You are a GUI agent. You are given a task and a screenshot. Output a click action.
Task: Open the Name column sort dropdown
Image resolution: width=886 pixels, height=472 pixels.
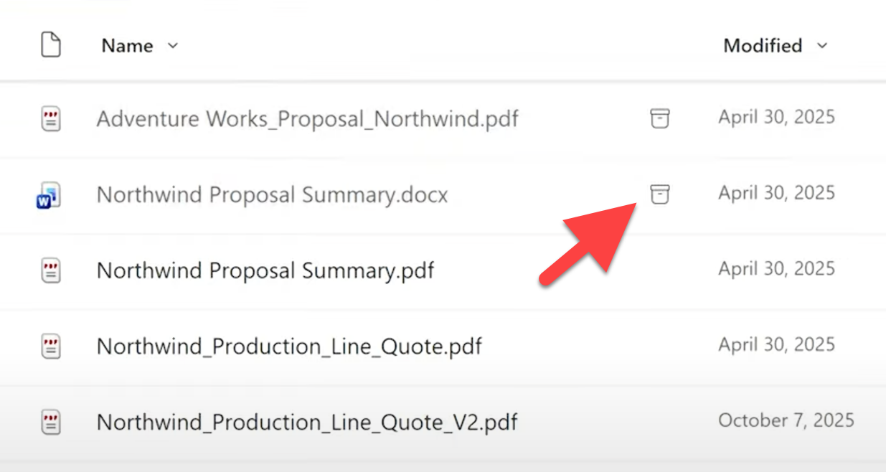[x=172, y=45]
